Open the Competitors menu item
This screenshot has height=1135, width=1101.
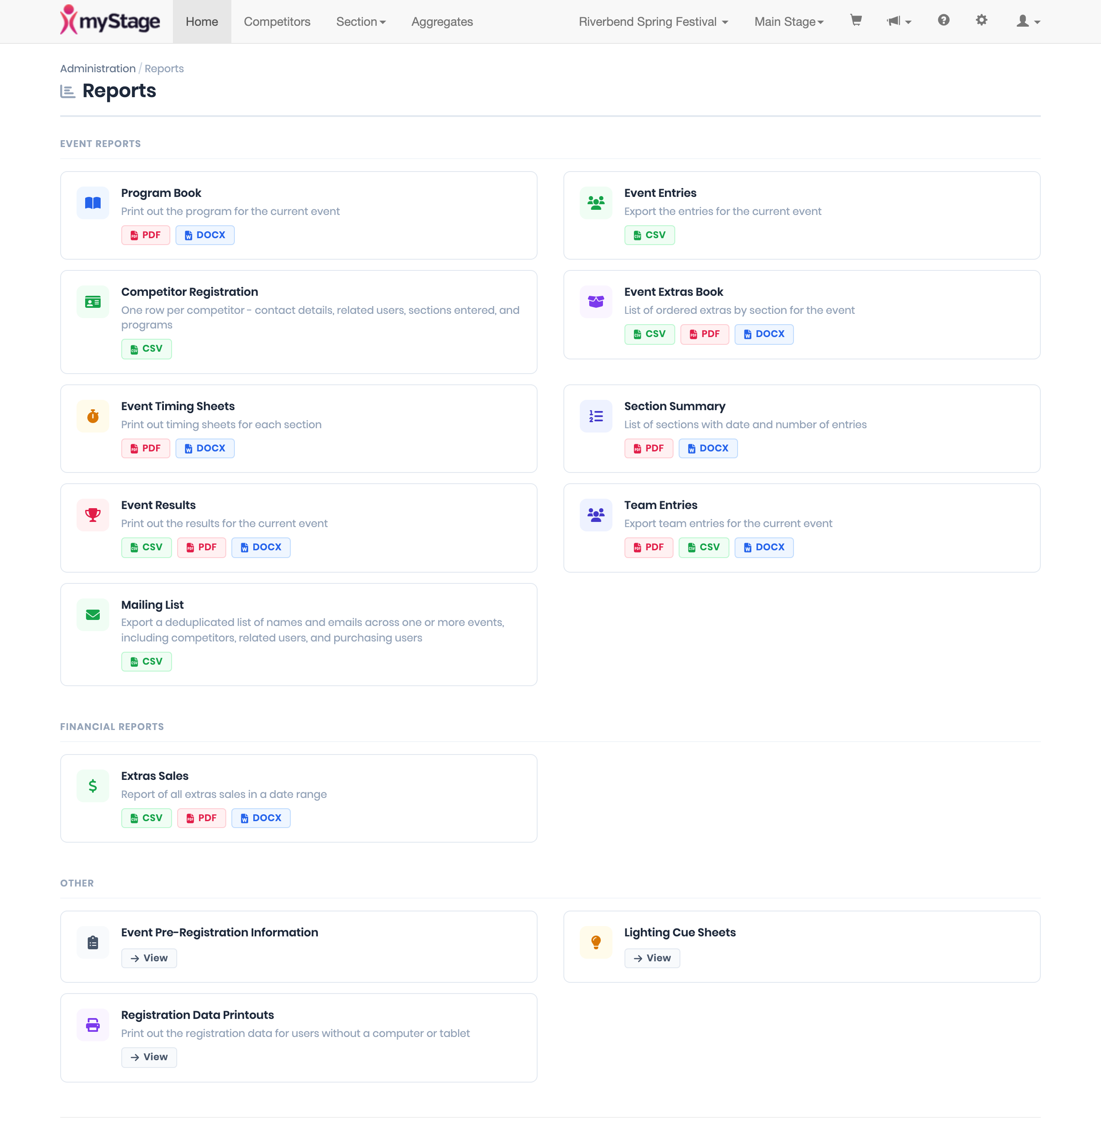pos(277,21)
